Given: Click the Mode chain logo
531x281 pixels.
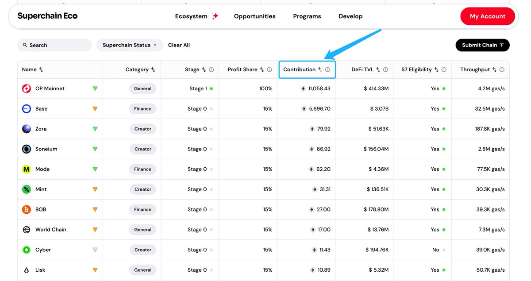Looking at the screenshot, I should pos(27,169).
